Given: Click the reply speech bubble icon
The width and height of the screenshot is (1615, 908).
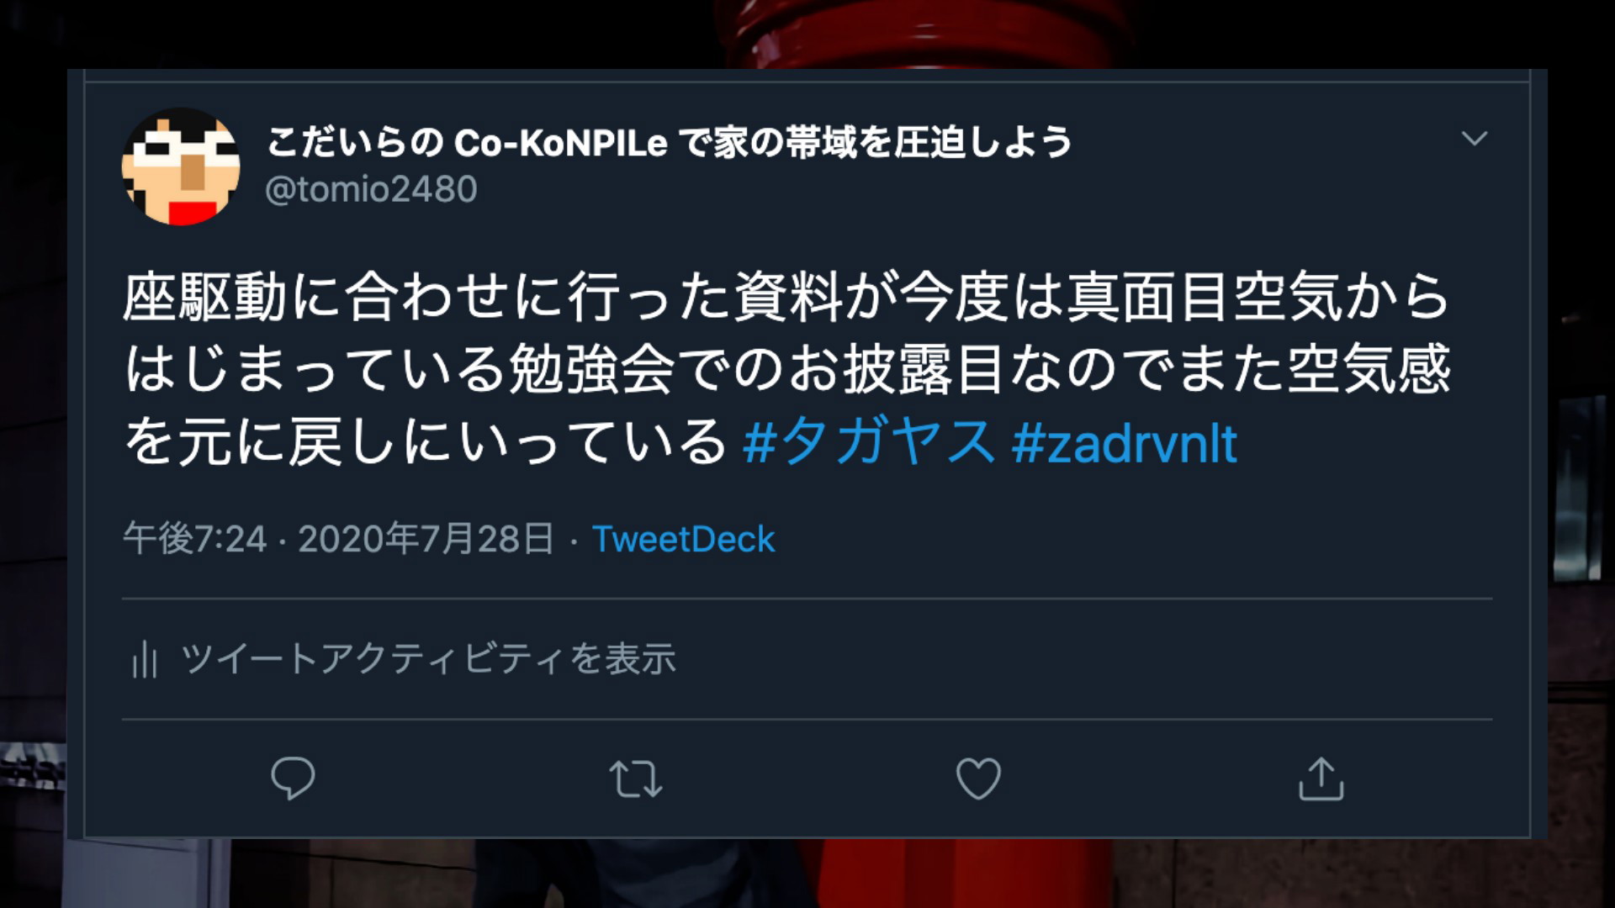Looking at the screenshot, I should 293,778.
